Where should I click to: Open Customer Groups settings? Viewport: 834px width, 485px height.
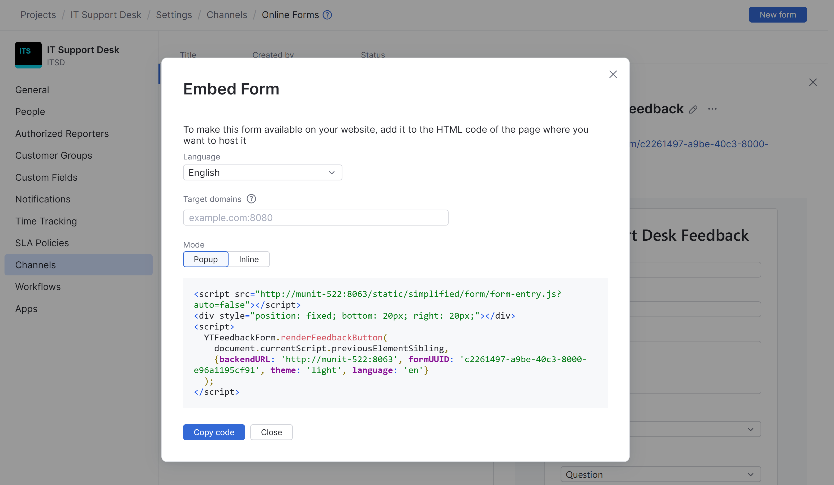tap(54, 155)
